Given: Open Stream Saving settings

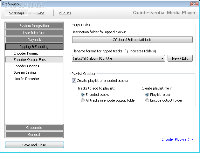Looking at the screenshot, I should coord(34,72).
